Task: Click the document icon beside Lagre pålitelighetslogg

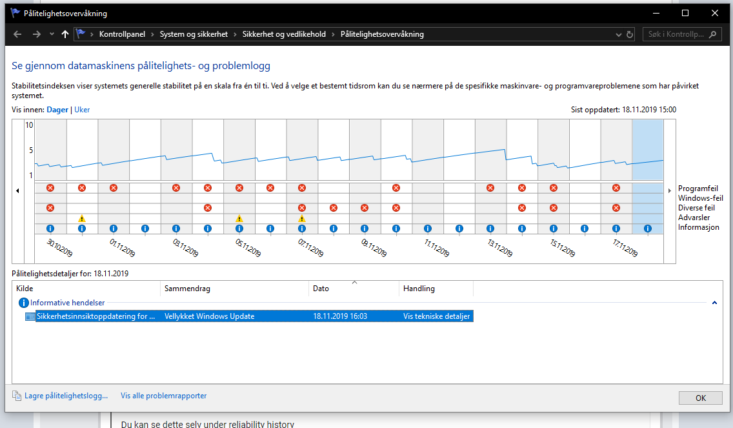Action: click(17, 396)
